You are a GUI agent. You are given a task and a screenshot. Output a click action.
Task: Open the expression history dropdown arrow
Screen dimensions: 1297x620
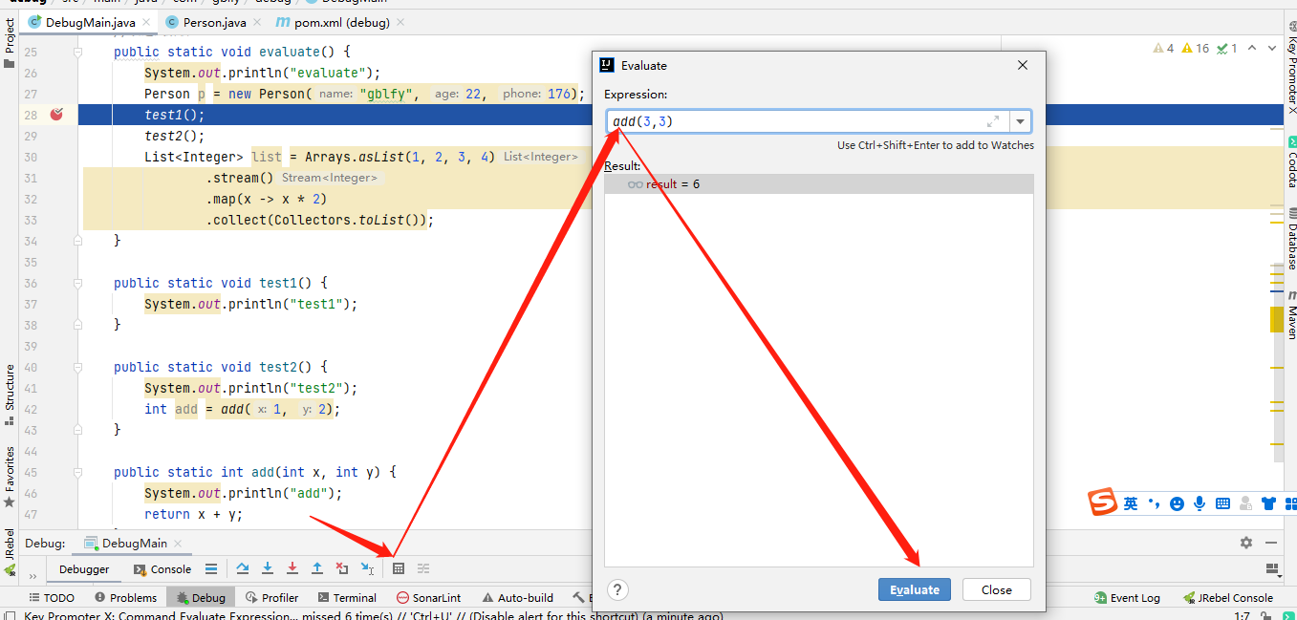point(1020,121)
